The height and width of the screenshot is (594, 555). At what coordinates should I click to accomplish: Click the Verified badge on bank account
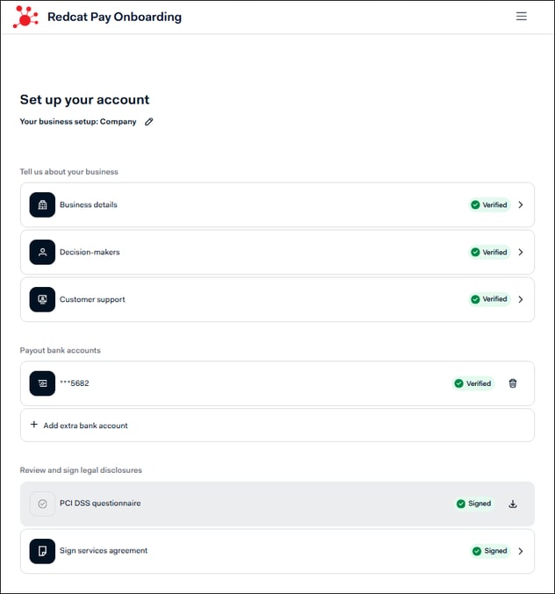(x=473, y=383)
